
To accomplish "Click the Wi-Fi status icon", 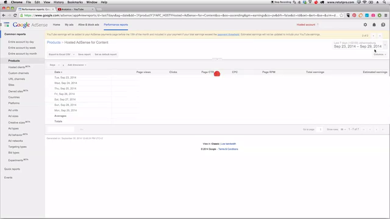I will [364, 2].
